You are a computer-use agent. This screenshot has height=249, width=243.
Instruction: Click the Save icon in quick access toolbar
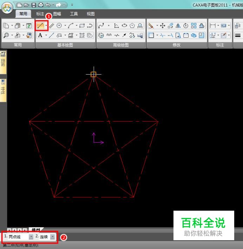coord(34,5)
